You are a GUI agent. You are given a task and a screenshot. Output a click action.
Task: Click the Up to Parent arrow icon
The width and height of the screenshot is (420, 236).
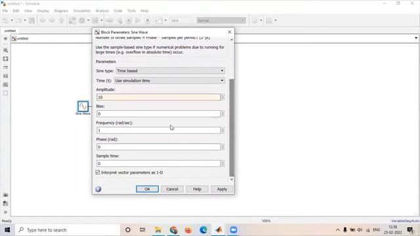tap(61, 20)
